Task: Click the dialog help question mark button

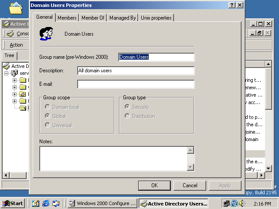Action: tap(231, 5)
